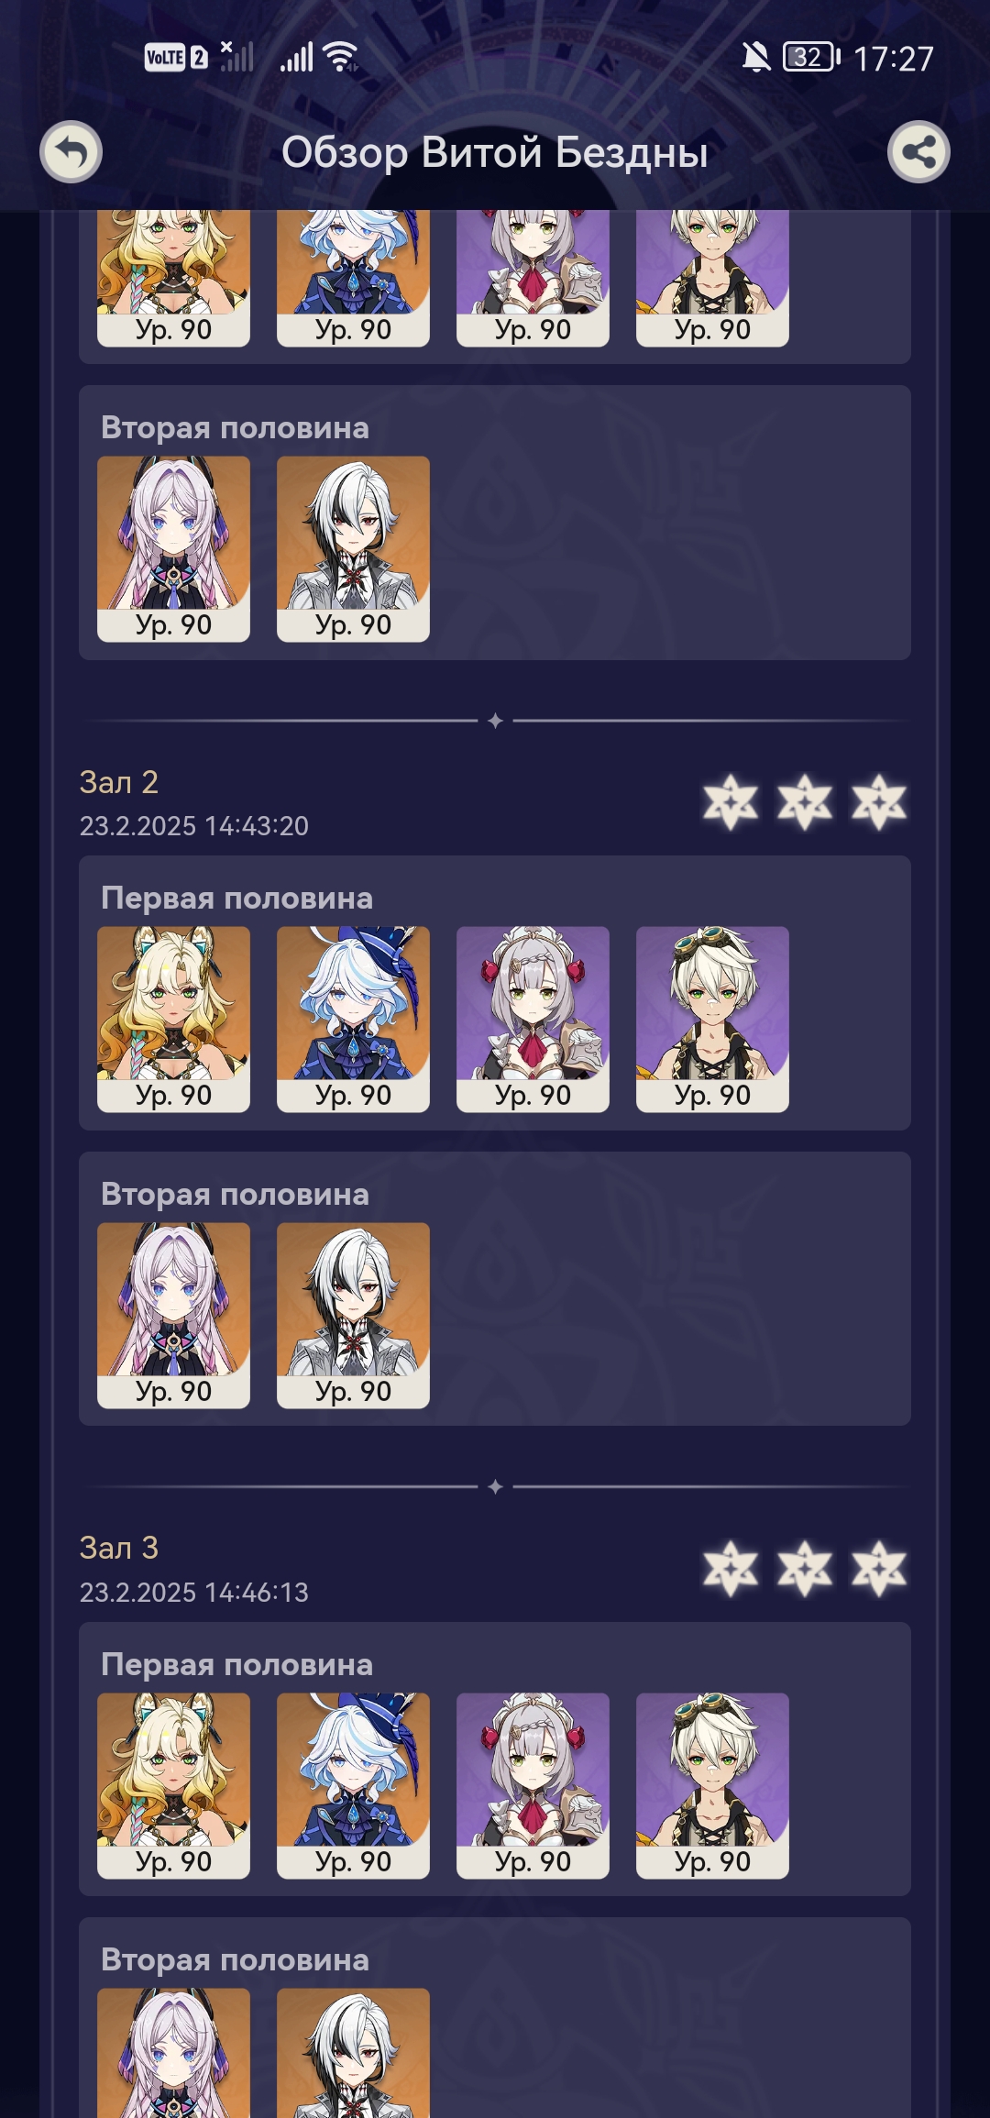Select goggles boy portrait in Зал 3 first half

tap(712, 1785)
